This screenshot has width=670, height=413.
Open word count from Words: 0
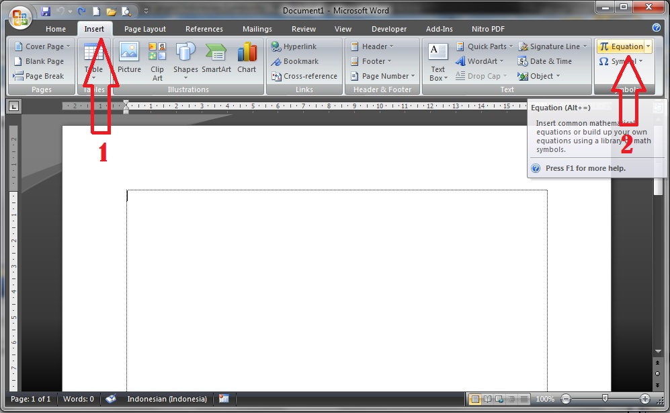(x=78, y=399)
